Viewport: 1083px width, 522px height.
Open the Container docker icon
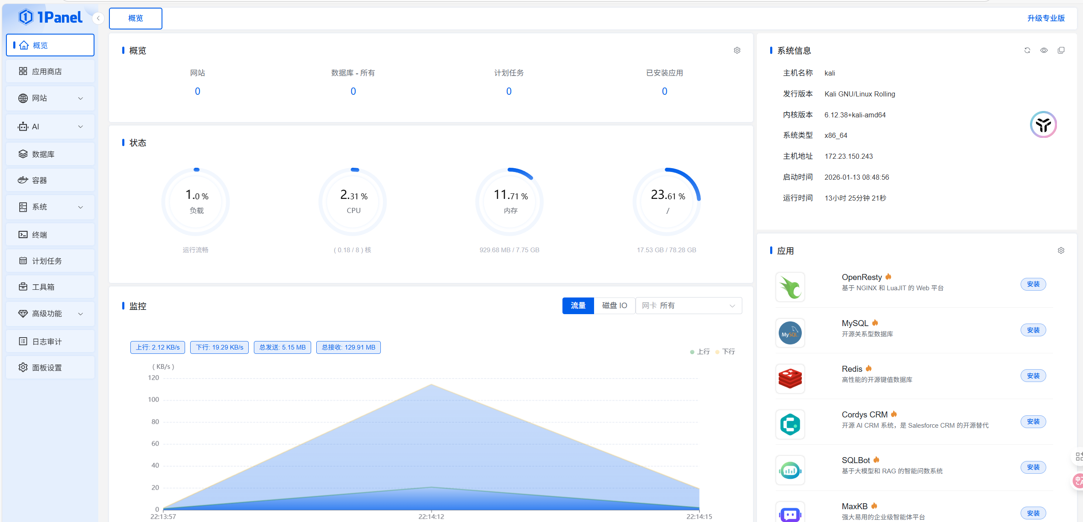coord(23,180)
